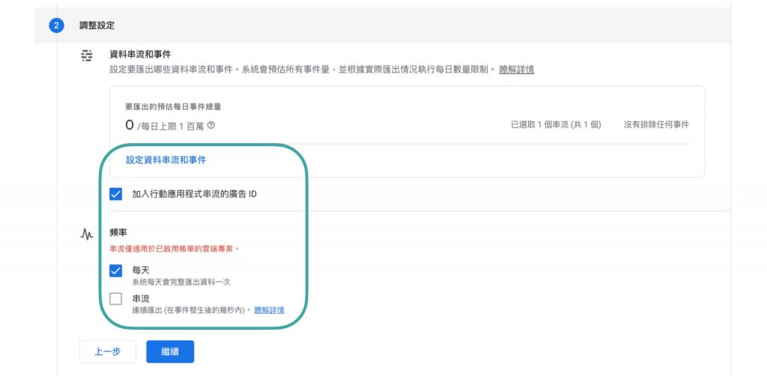Screen dimensions: 767x379
Task: Click the data streams and events icon
Action: (x=87, y=55)
